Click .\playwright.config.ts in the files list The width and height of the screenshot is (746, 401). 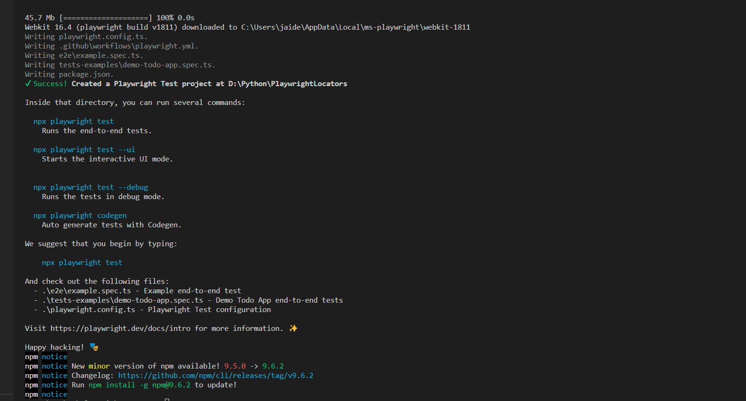89,310
